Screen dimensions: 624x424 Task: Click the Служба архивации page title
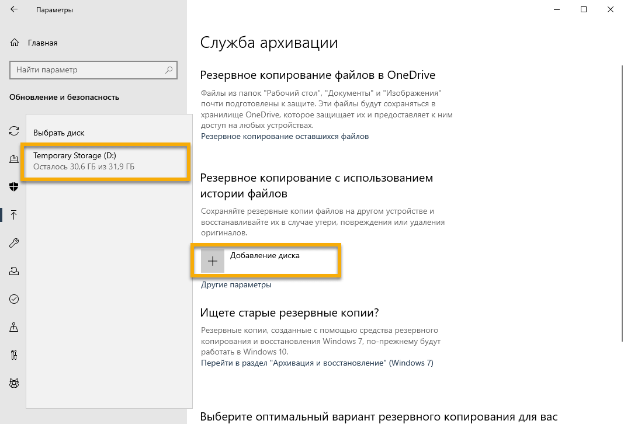[269, 43]
